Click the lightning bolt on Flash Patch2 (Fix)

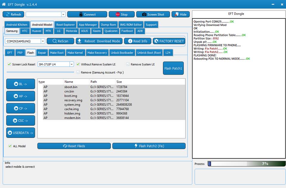pyautogui.click(x=136, y=146)
